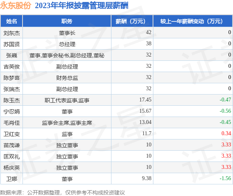The width and height of the screenshot is (233, 196).
Task: Click 董事 in 宁忍娟 row
Action: tap(67, 112)
